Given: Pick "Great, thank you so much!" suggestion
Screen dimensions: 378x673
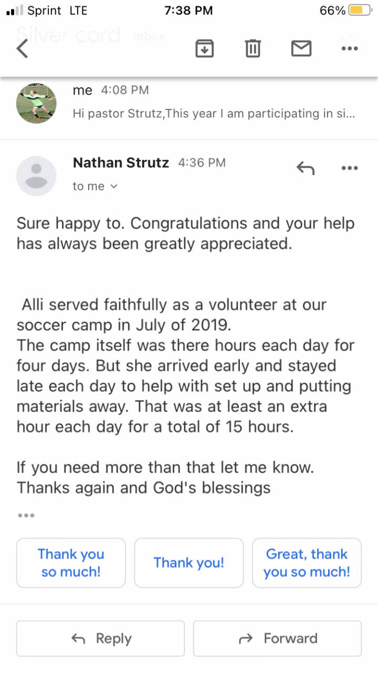Looking at the screenshot, I should click(307, 563).
